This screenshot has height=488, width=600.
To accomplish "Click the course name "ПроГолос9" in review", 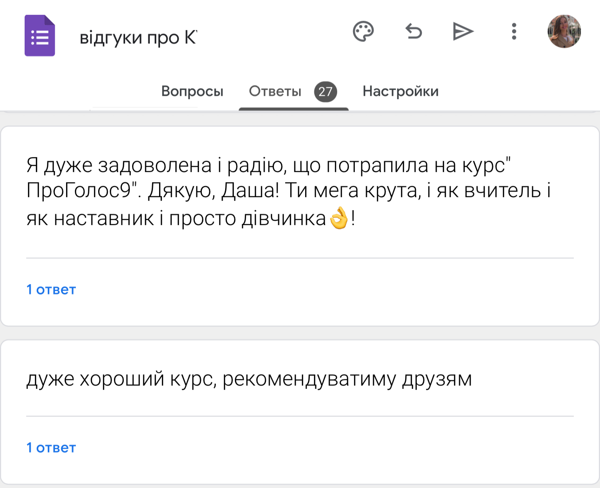I will point(80,191).
